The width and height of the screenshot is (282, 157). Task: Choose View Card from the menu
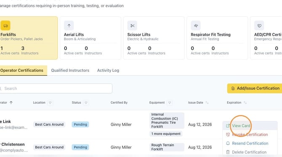[x=250, y=126]
